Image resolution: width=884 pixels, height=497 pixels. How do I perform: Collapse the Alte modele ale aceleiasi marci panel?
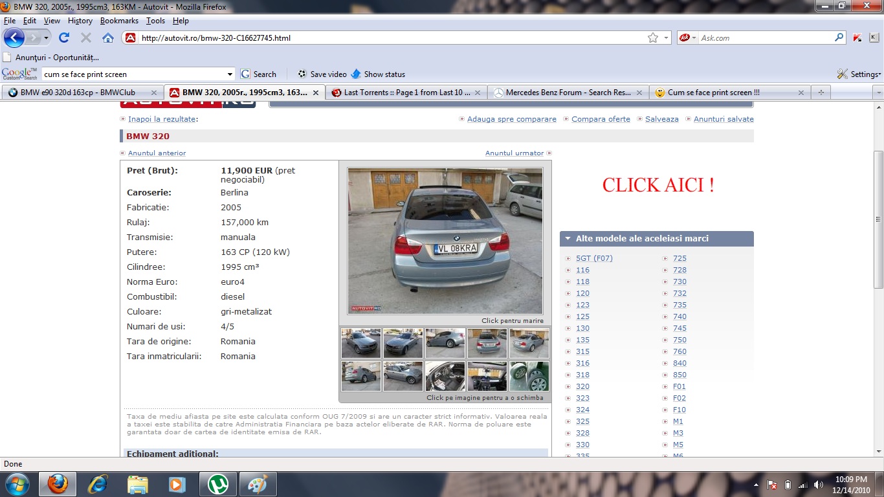pyautogui.click(x=567, y=238)
